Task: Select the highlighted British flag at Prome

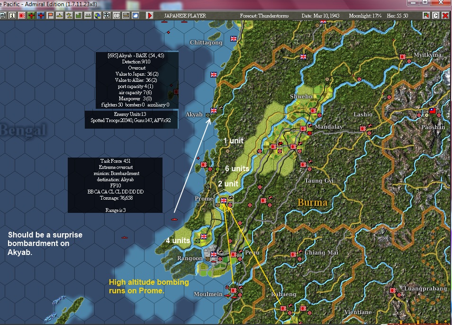Action: pos(224,201)
